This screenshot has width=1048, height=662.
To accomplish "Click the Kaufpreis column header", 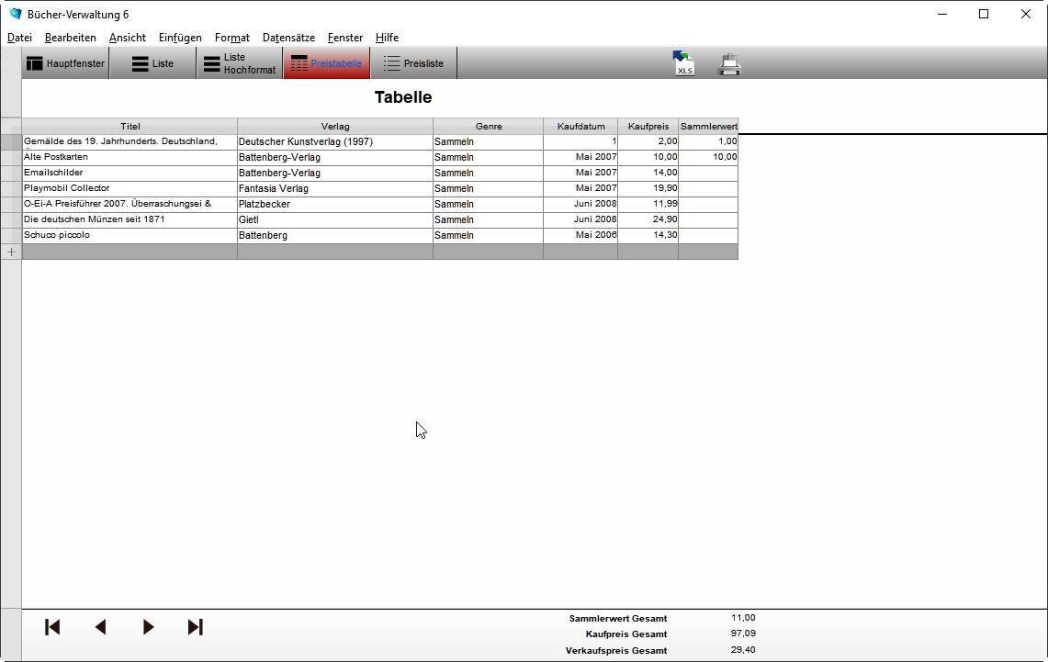I will (648, 126).
